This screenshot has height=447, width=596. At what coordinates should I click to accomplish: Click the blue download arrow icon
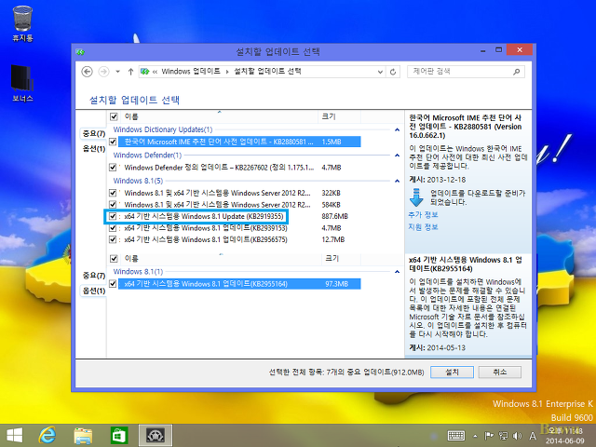(416, 197)
